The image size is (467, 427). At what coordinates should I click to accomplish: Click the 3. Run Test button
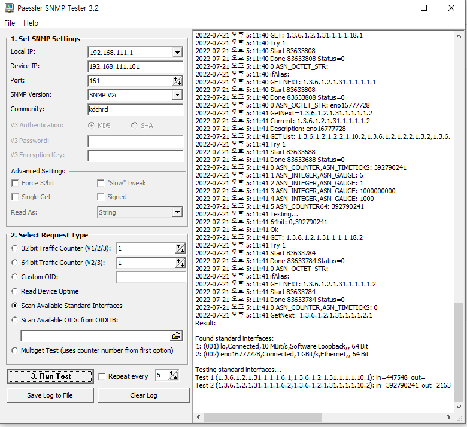coord(50,376)
